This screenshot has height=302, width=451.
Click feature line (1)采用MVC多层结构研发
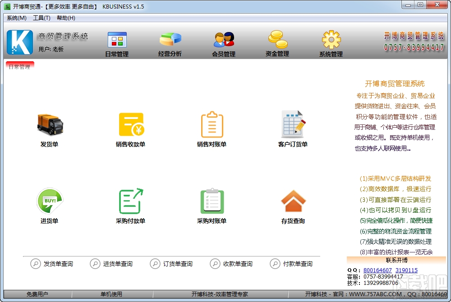[396, 179]
